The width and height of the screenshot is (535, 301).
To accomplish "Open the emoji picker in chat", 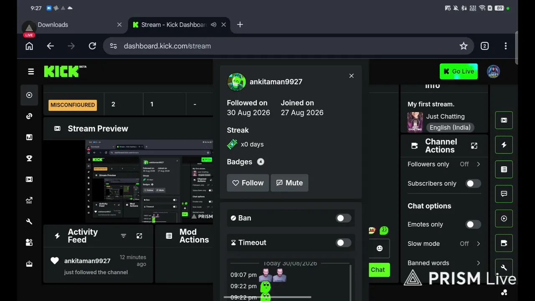I will click(x=380, y=248).
